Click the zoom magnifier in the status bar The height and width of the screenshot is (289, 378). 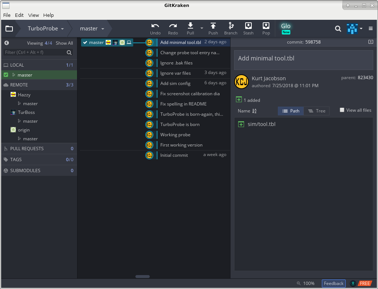pos(299,283)
